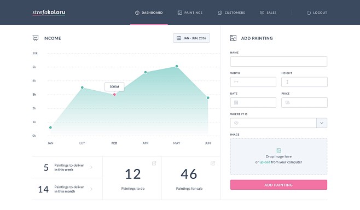Select the highlighted FEB pink data point
360x210 pixels.
(114, 95)
